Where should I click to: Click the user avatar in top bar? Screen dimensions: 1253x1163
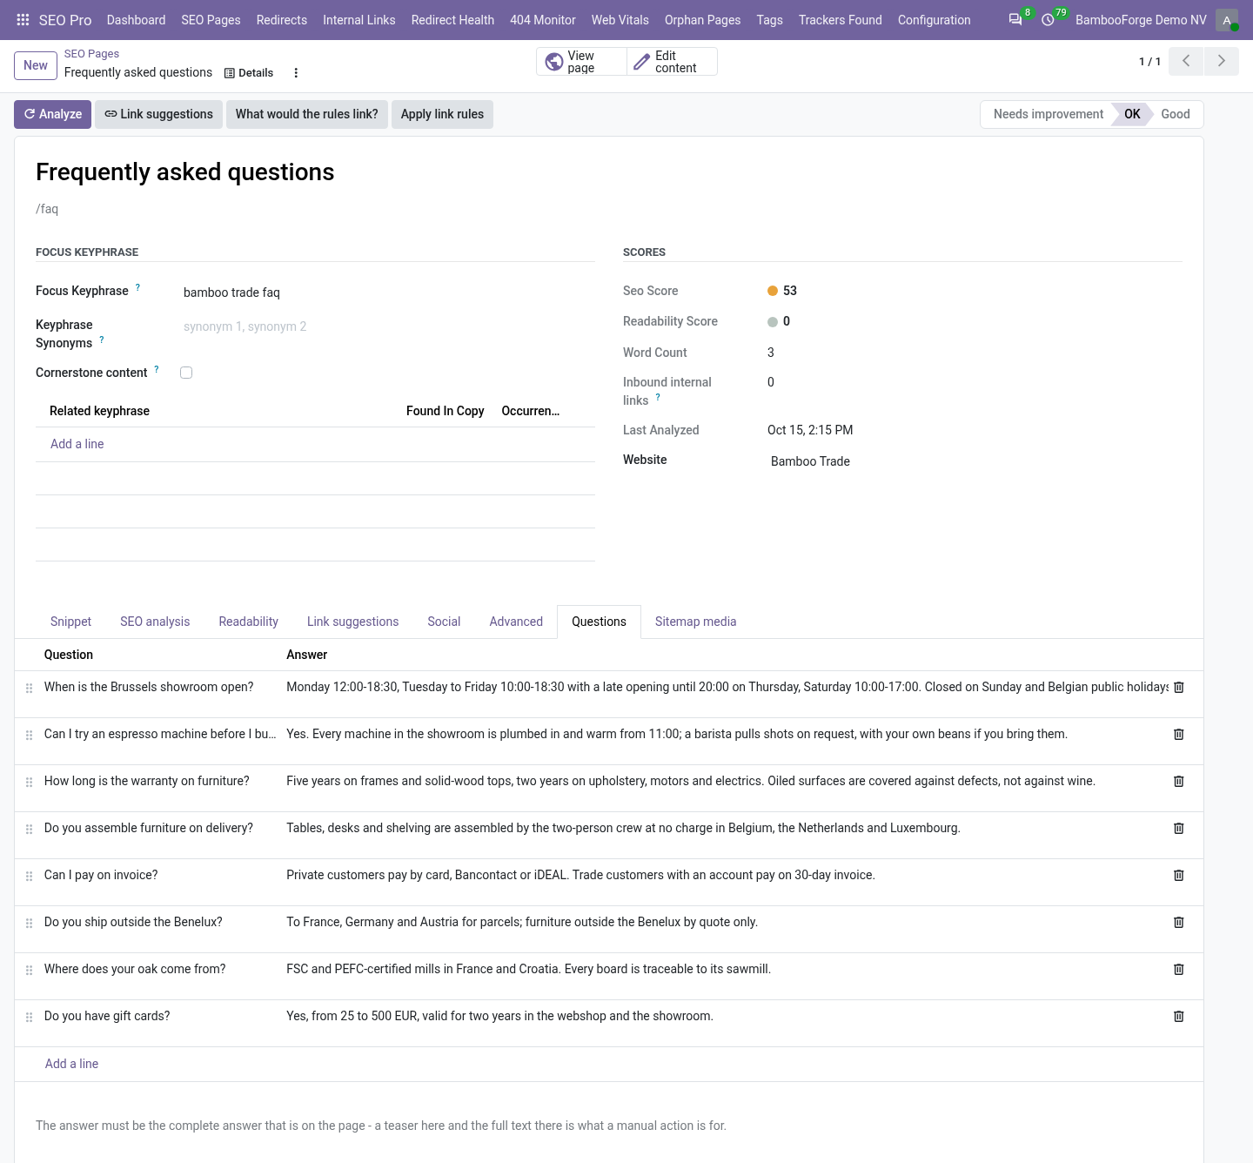point(1227,20)
